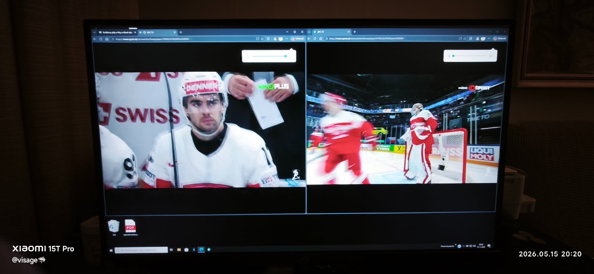Close the UPC TV tab in the right window

(349, 32)
